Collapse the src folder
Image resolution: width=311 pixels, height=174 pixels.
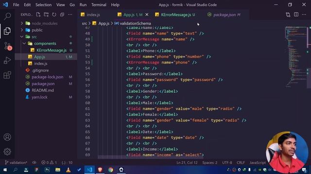point(22,37)
